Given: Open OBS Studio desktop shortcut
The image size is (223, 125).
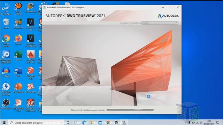Looking at the screenshot, I should [6, 104].
